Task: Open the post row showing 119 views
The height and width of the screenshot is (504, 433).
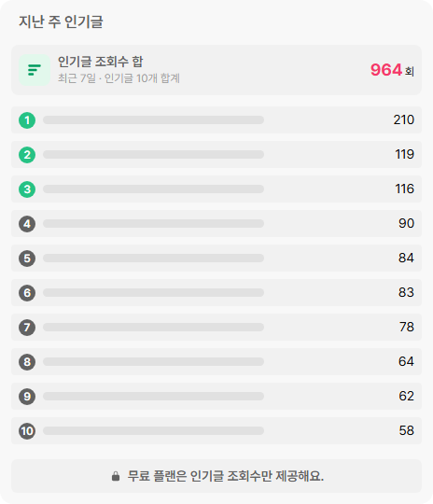Action: pyautogui.click(x=216, y=154)
